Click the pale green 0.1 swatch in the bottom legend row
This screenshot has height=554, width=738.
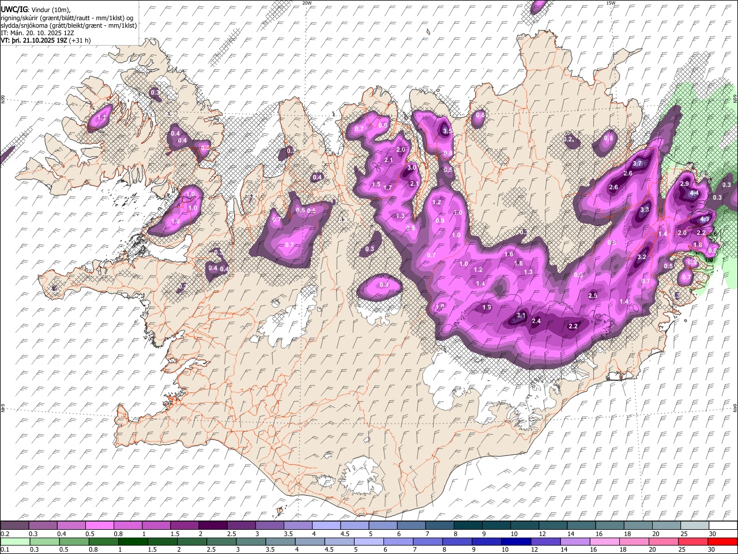point(15,541)
